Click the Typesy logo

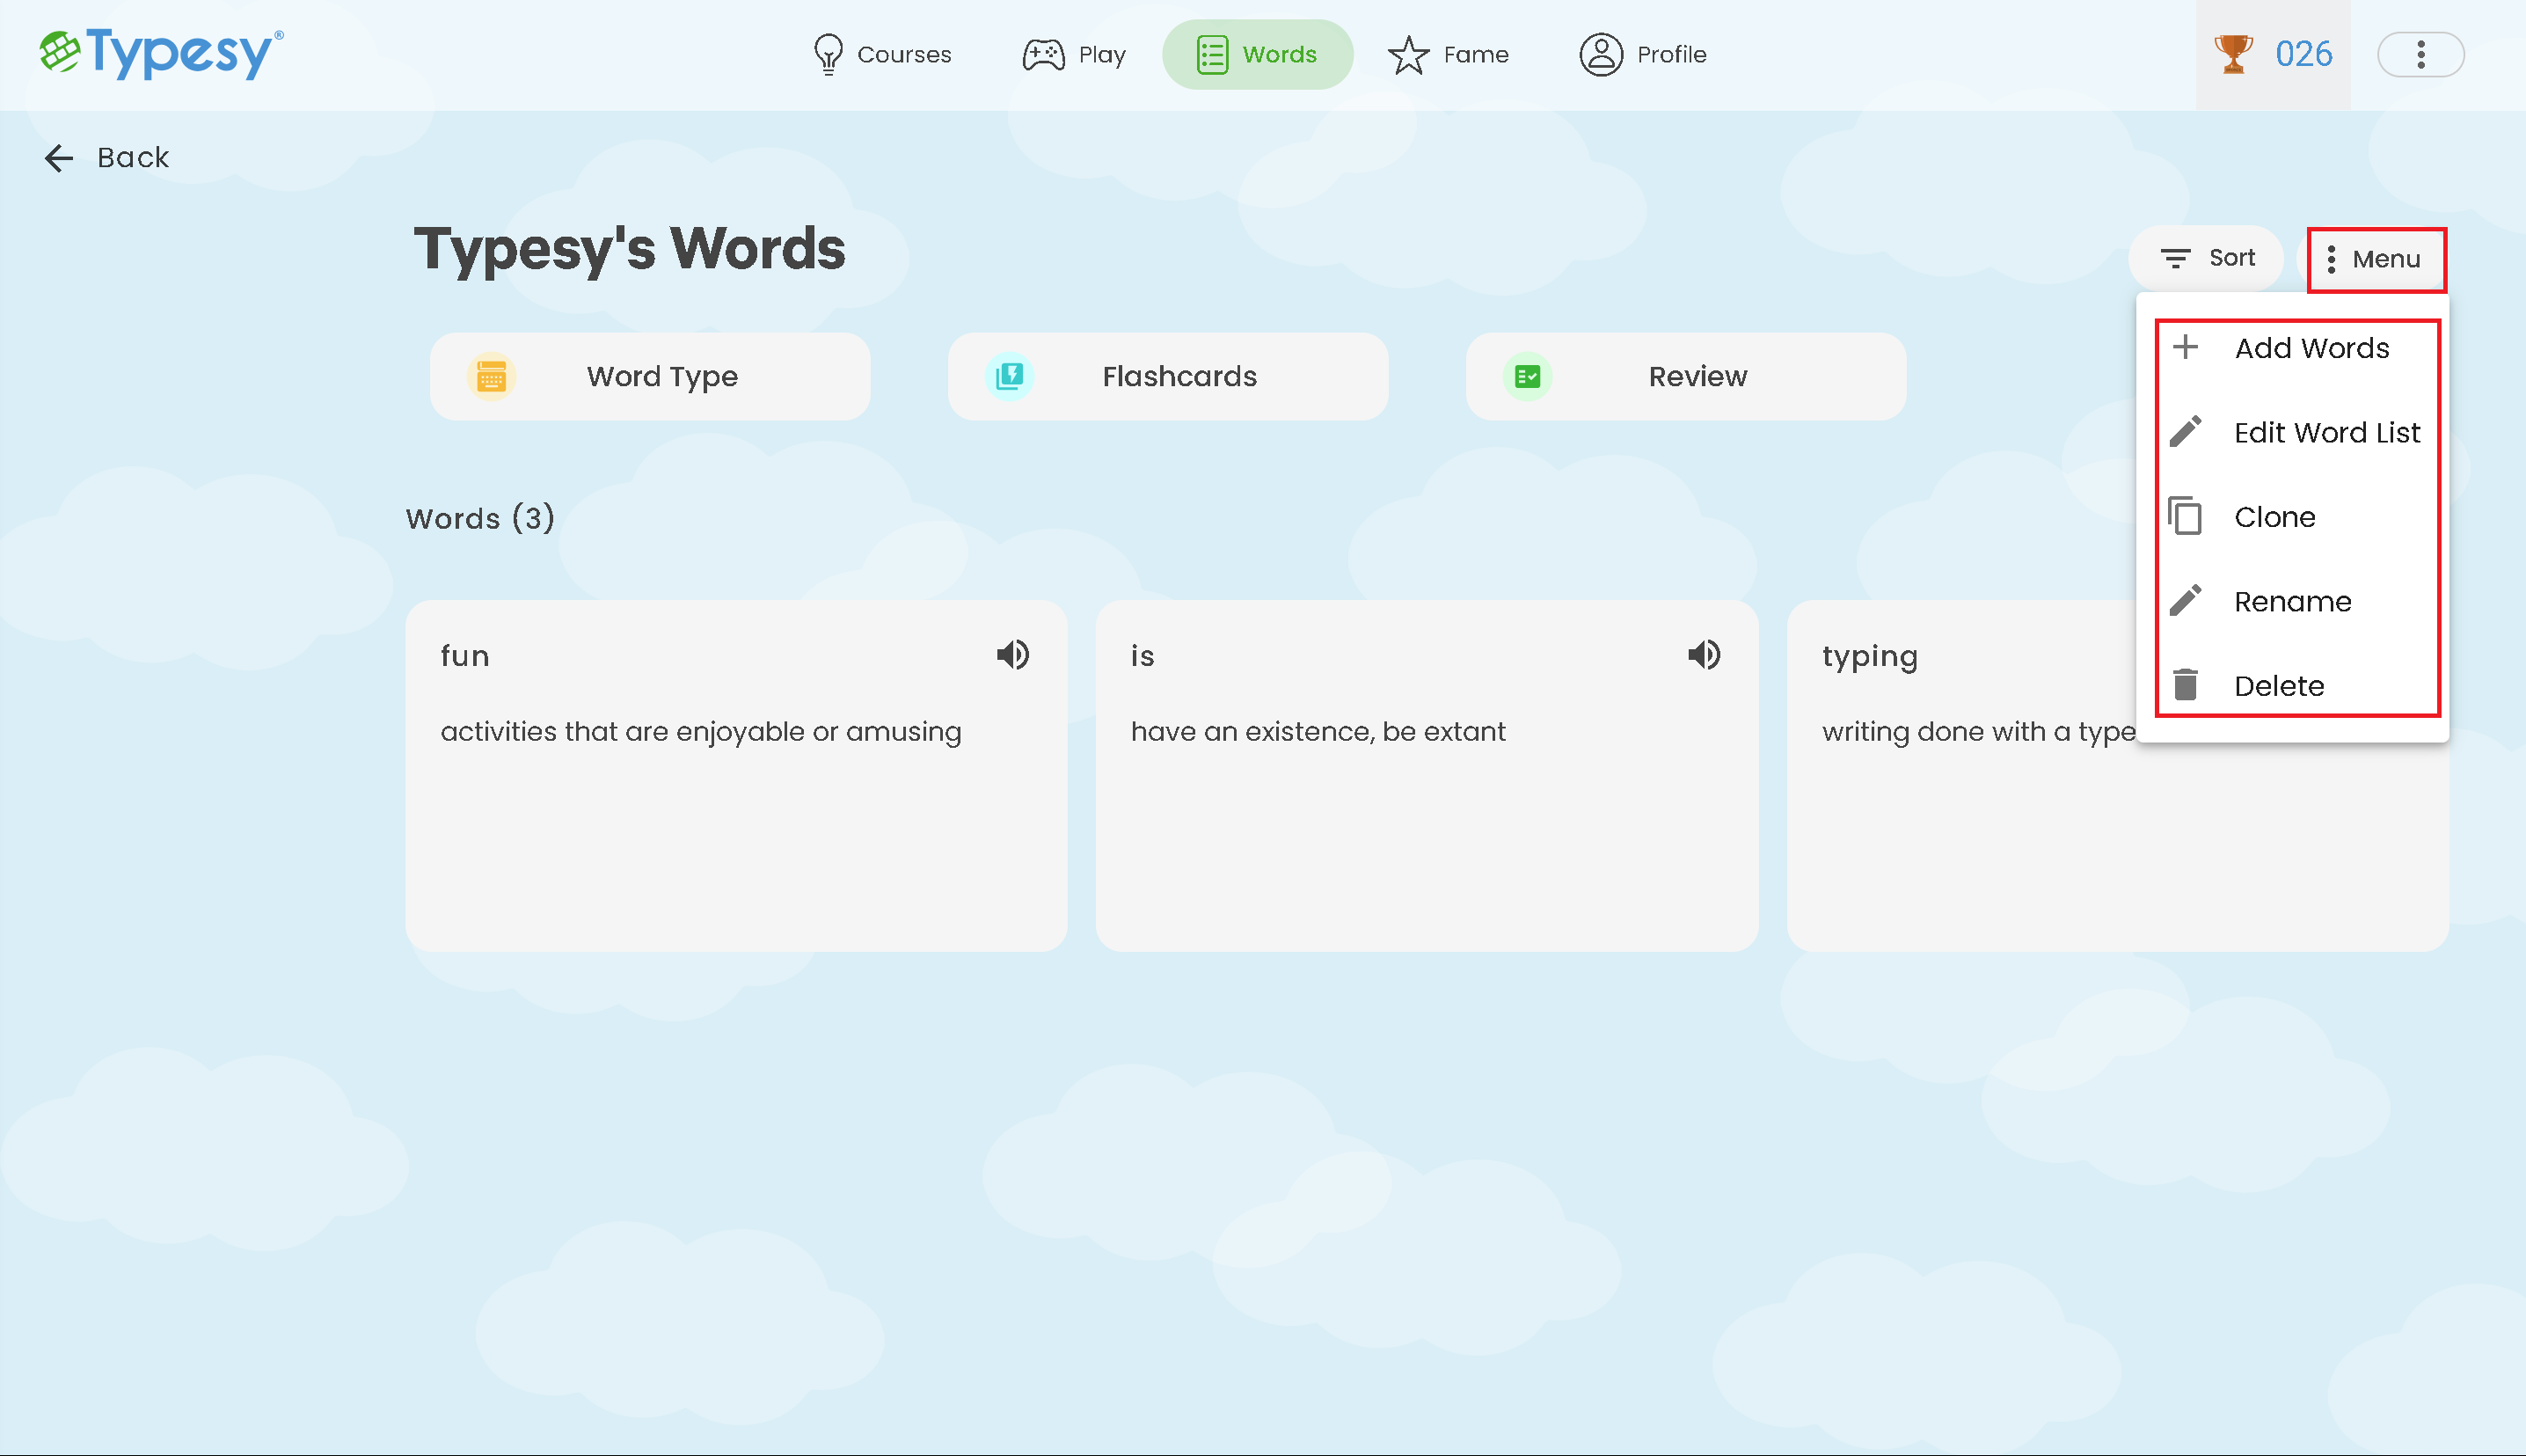(158, 54)
